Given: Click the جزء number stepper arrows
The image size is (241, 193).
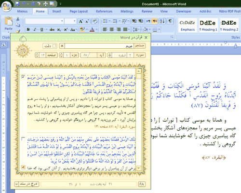Looking at the screenshot, I should coord(61,55).
